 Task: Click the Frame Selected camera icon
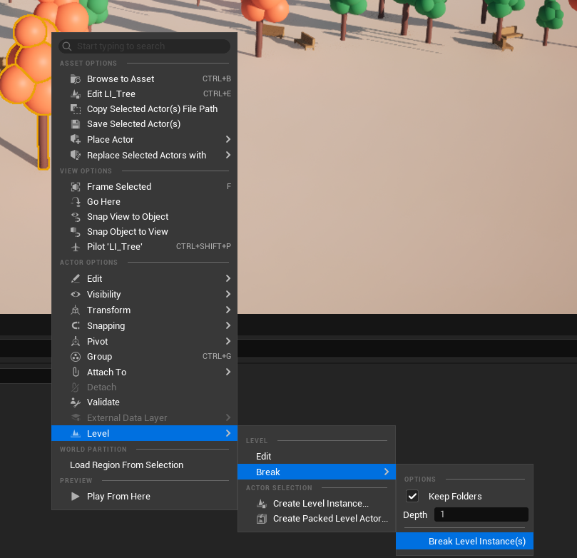(x=75, y=186)
